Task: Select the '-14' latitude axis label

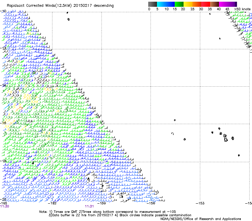Action: (x=3, y=85)
